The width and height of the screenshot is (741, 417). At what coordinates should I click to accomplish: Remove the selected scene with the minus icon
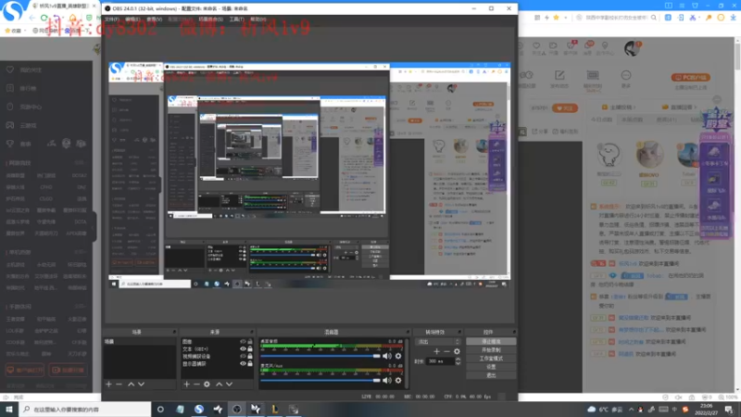coord(119,385)
